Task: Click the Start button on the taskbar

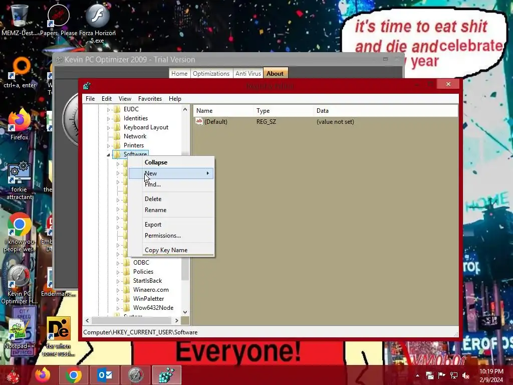Action: pyautogui.click(x=13, y=375)
